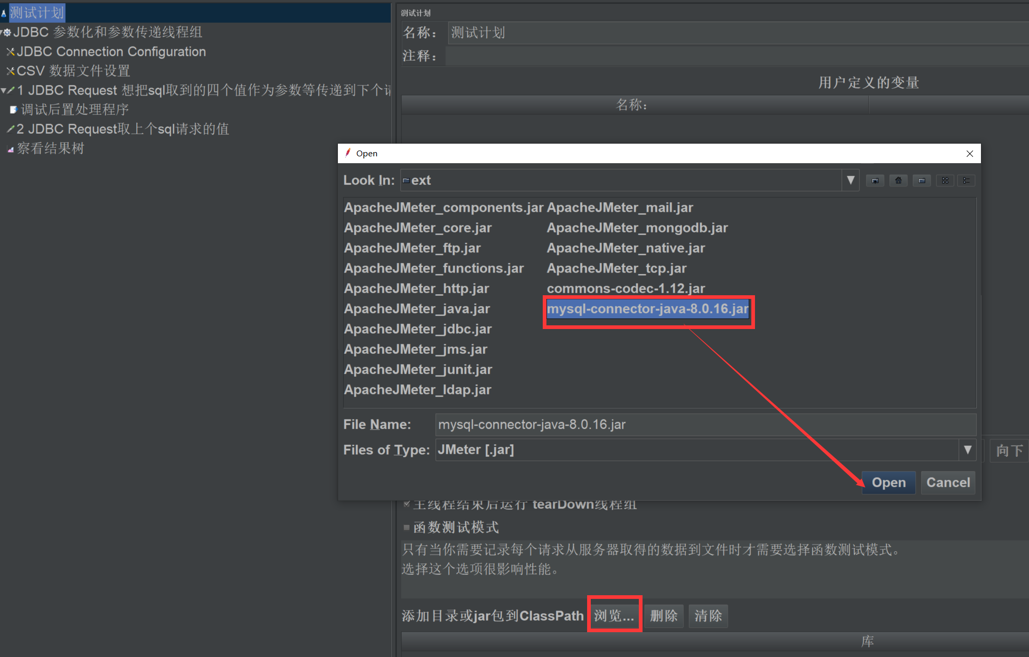Open the Look In directory dropdown
Viewport: 1029px width, 657px height.
pyautogui.click(x=850, y=180)
